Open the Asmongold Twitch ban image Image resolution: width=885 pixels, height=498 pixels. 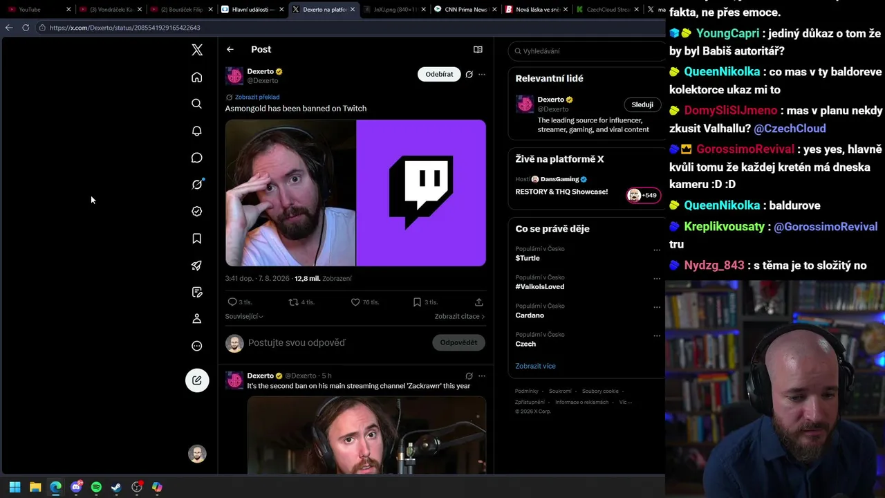(x=355, y=193)
